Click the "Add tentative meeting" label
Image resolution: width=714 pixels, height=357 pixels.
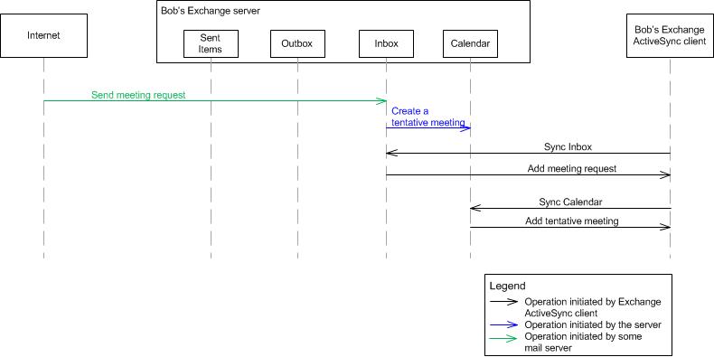(x=572, y=221)
